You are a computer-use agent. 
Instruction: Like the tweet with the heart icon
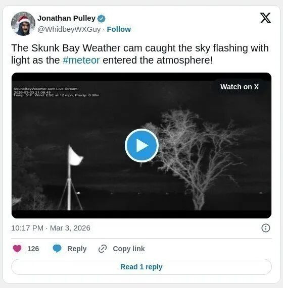(x=17, y=249)
